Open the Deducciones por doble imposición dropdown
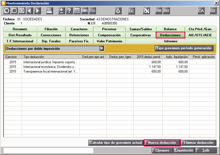Viewport: 220px width, 155px height. pos(102,49)
